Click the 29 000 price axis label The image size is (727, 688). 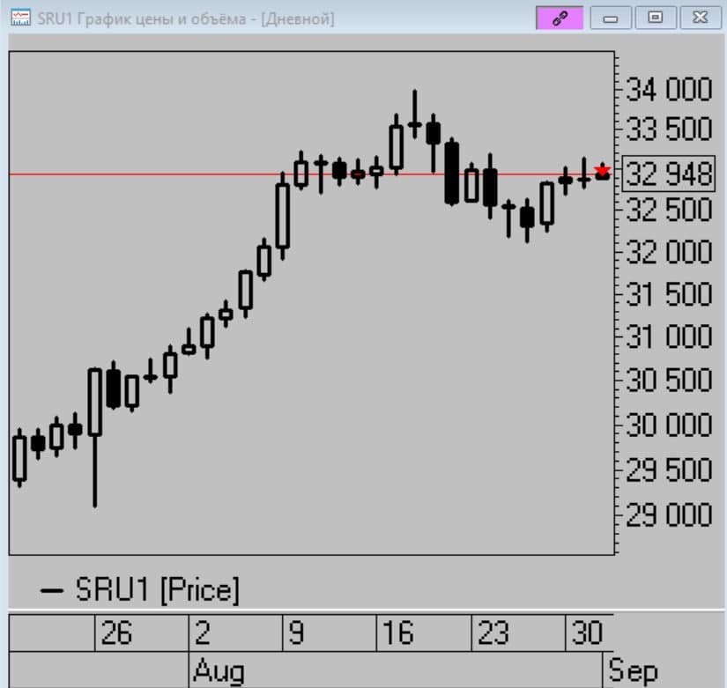669,514
